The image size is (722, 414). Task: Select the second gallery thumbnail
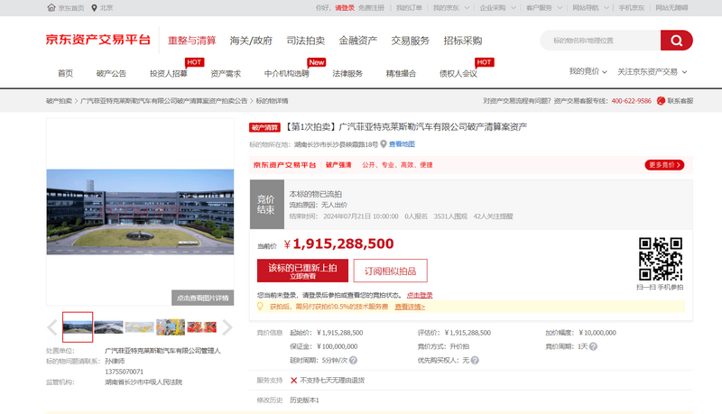(x=108, y=327)
